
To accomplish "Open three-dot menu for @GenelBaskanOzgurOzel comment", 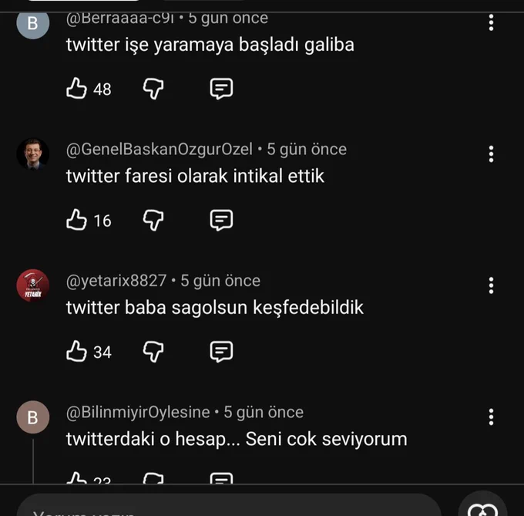I will [491, 153].
